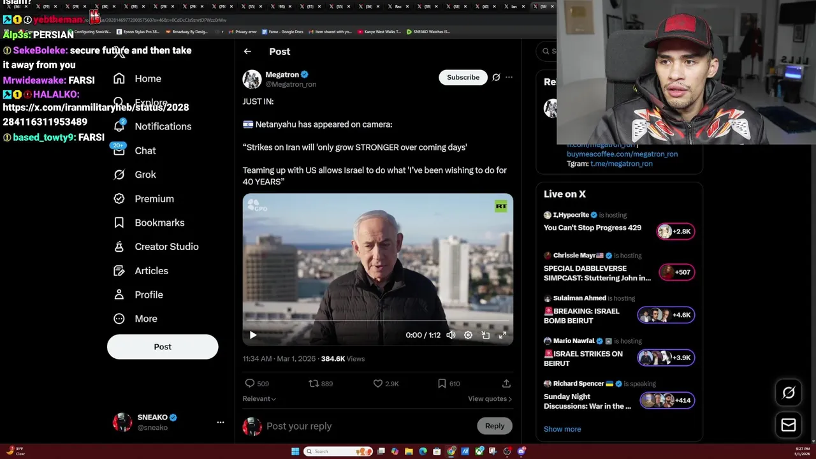Click the More circle-dots icon

[119, 319]
